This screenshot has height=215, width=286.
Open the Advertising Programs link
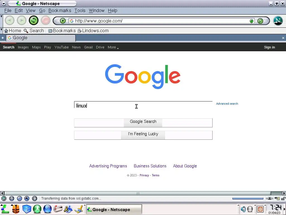click(x=108, y=166)
